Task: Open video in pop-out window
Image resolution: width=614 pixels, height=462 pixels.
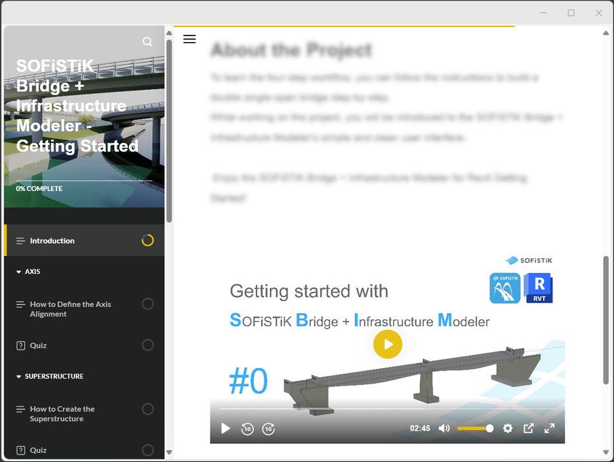Action: [x=529, y=428]
